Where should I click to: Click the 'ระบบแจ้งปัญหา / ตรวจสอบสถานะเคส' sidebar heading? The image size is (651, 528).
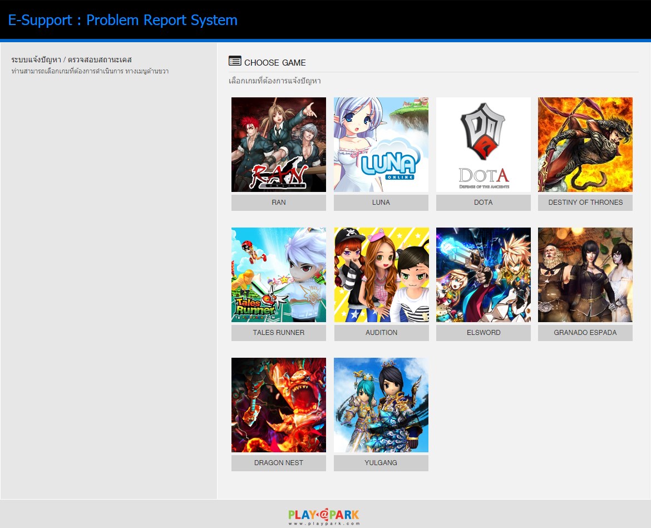click(71, 60)
